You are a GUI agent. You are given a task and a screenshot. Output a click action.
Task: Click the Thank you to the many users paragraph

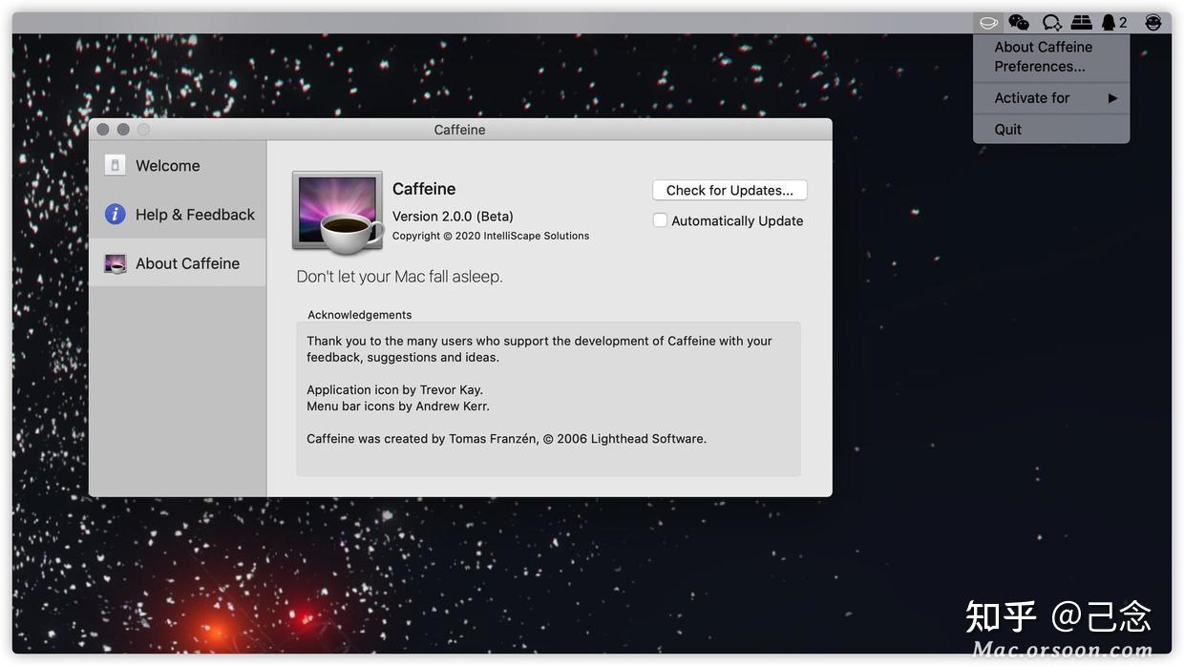[539, 349]
